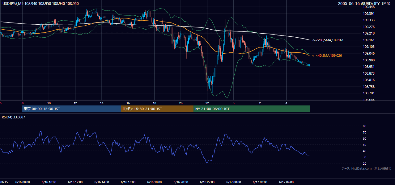Click the time axis label 6/17 02:00
The height and width of the screenshot is (185, 395).
point(260,182)
